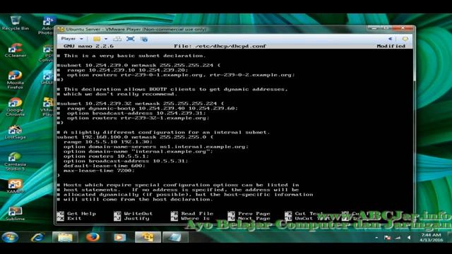Click the 'option routers 10.5.5.1;' line
452x254 pixels.
pyautogui.click(x=107, y=157)
